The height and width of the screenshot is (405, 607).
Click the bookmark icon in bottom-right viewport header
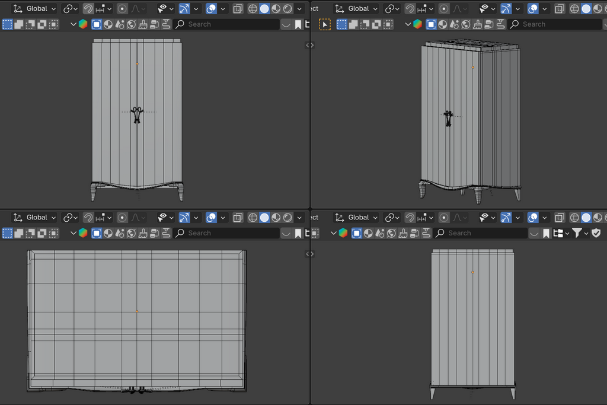click(546, 233)
